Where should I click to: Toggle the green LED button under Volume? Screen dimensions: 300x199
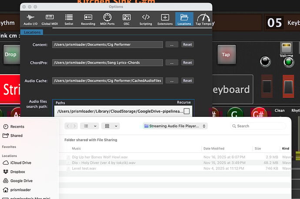click(x=287, y=62)
